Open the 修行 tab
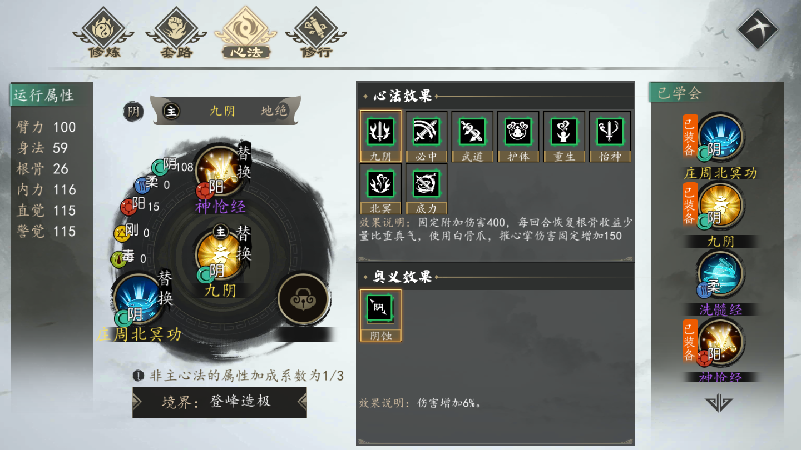Screen dimensions: 801x450 (x=316, y=34)
